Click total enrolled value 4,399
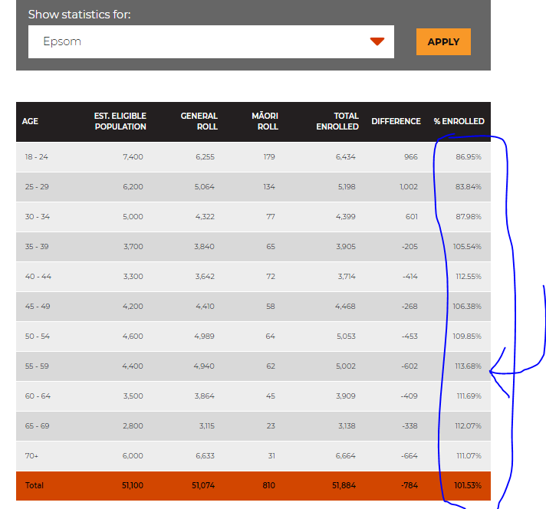This screenshot has height=509, width=546. (x=345, y=217)
